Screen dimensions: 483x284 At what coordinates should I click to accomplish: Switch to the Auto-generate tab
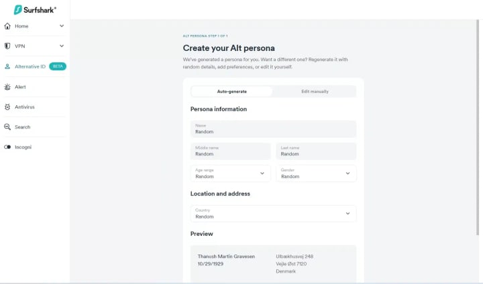pyautogui.click(x=231, y=91)
